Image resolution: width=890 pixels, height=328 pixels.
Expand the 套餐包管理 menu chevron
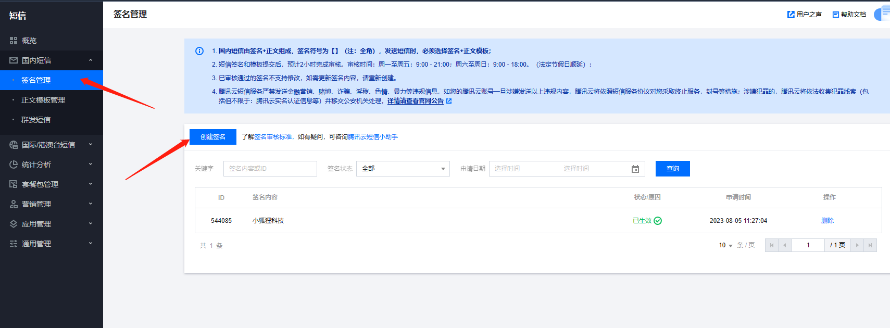point(91,184)
